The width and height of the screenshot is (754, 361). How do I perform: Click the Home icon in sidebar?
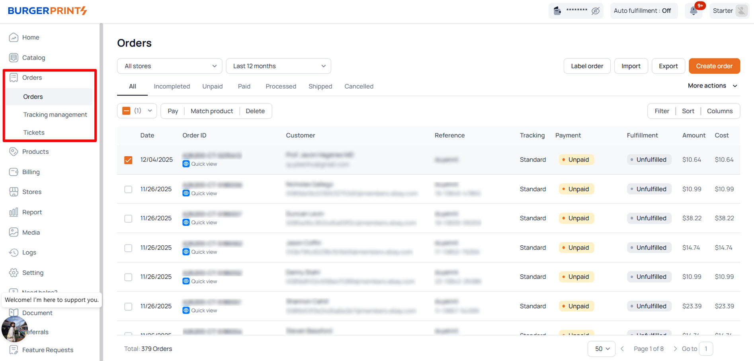coord(14,37)
